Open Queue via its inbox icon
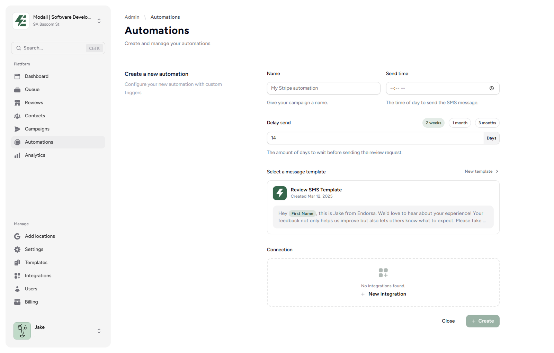Image resolution: width=554 pixels, height=353 pixels. coord(17,90)
